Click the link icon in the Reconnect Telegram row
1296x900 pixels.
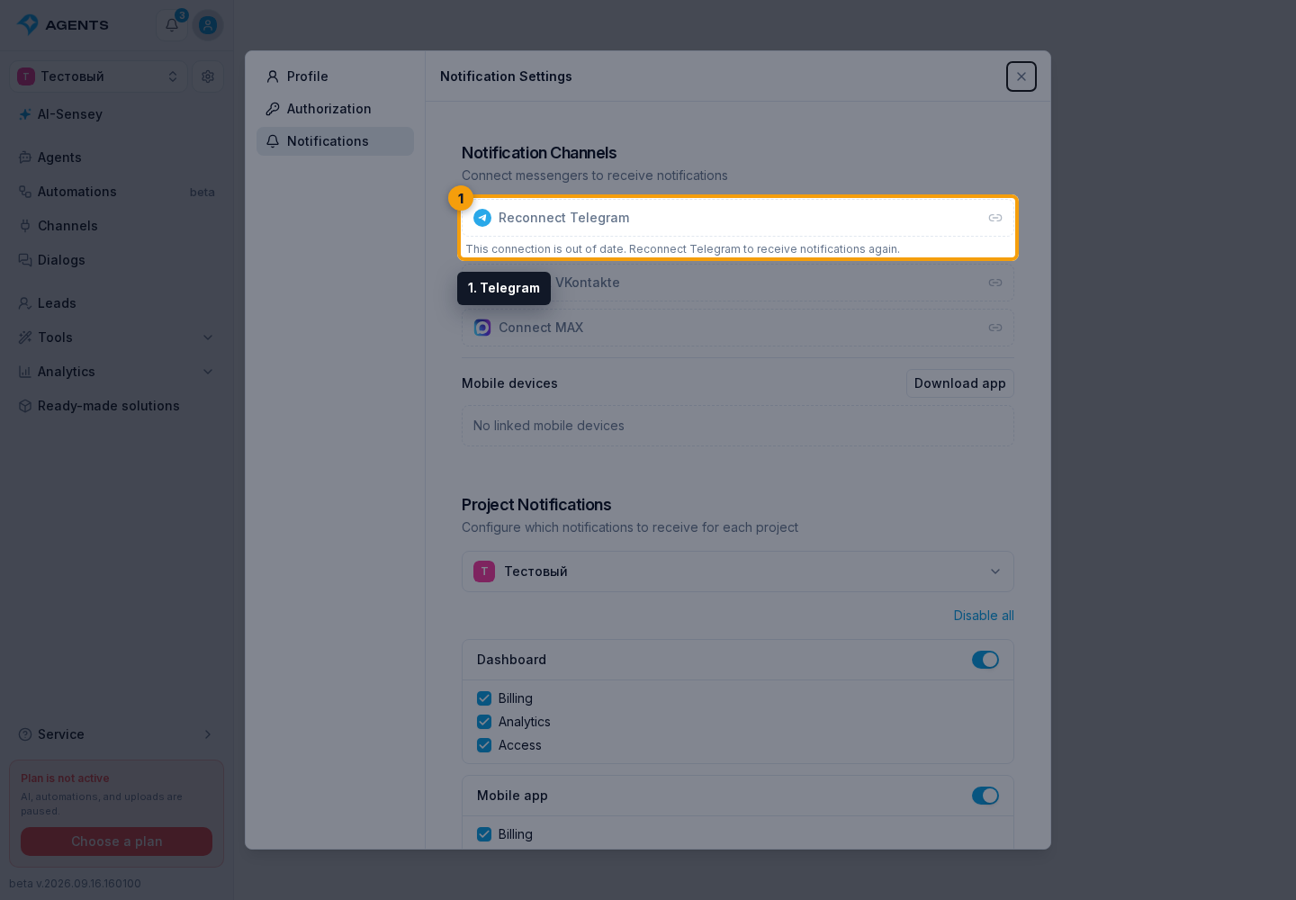click(995, 218)
